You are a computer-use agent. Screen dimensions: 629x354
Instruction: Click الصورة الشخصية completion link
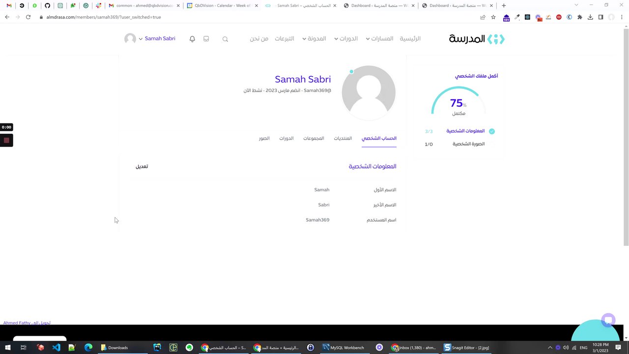coord(468,144)
